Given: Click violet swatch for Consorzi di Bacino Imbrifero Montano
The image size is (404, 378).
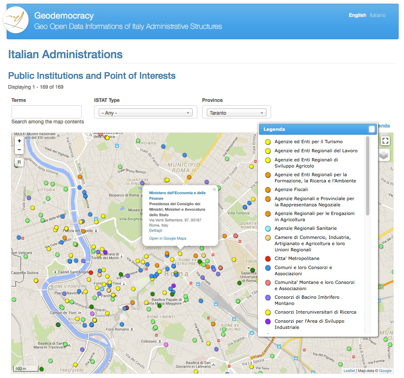Looking at the screenshot, I should pos(268,298).
